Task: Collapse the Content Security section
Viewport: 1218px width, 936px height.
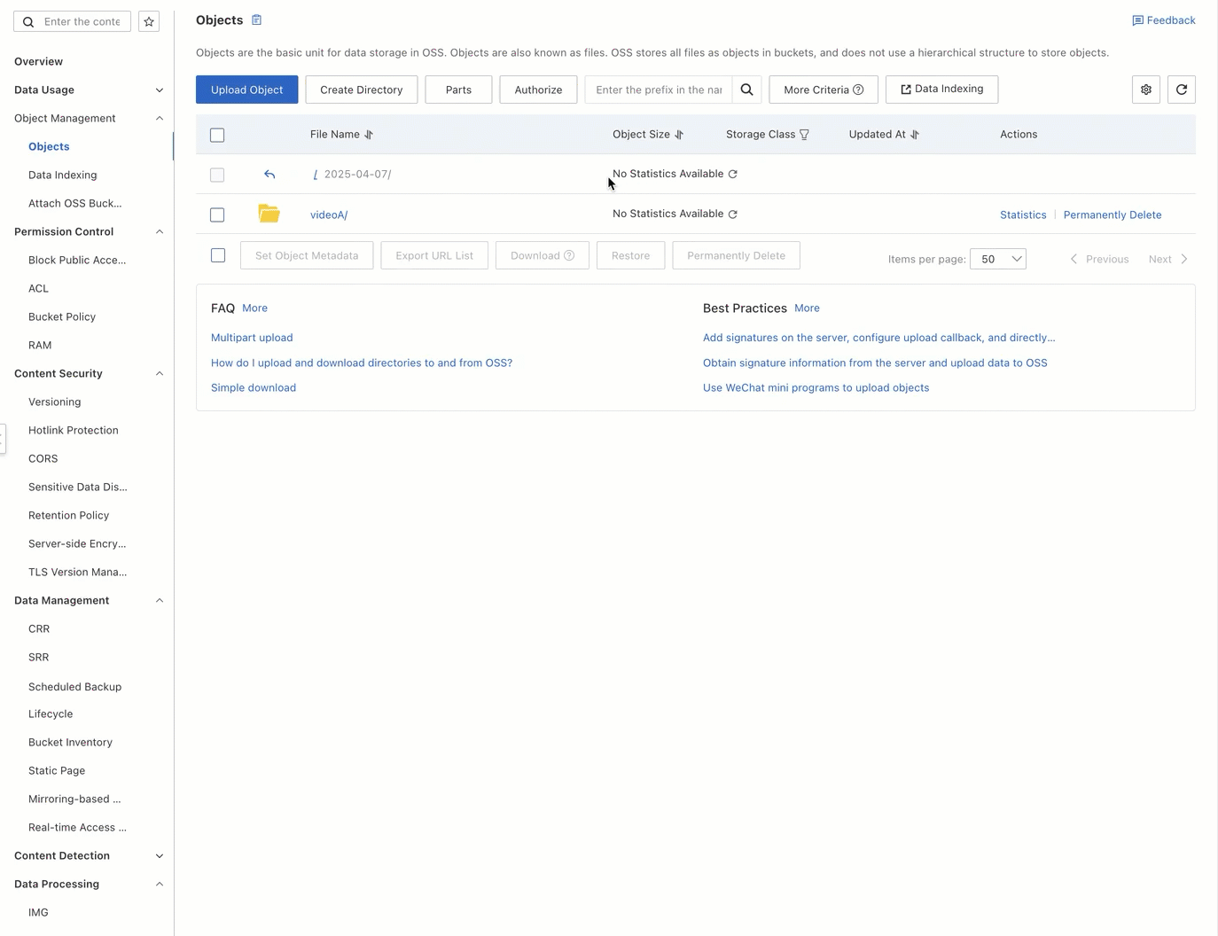Action: 160,373
